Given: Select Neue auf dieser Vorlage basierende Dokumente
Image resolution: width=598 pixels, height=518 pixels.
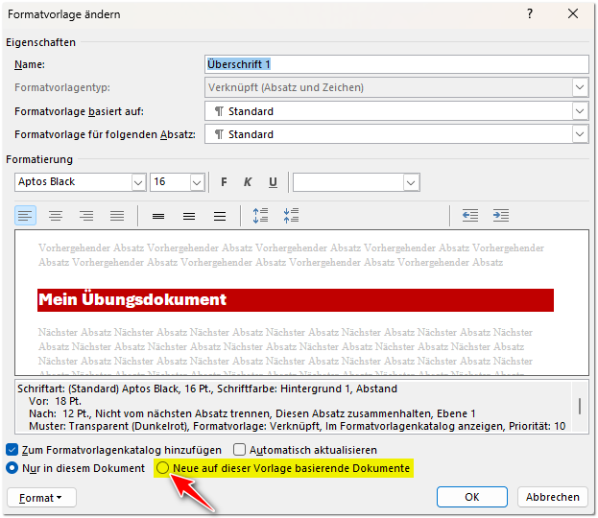Looking at the screenshot, I should [163, 468].
